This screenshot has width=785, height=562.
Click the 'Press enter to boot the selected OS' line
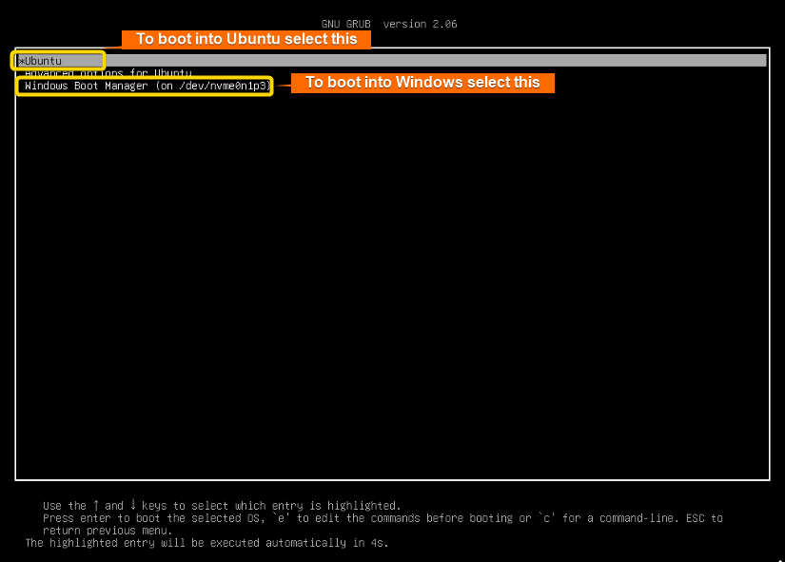(x=383, y=518)
